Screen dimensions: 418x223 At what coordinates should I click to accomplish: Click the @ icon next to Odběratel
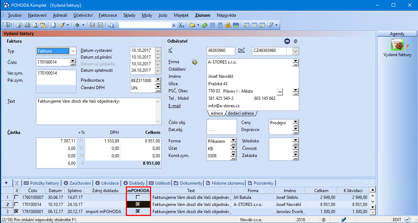[295, 41]
